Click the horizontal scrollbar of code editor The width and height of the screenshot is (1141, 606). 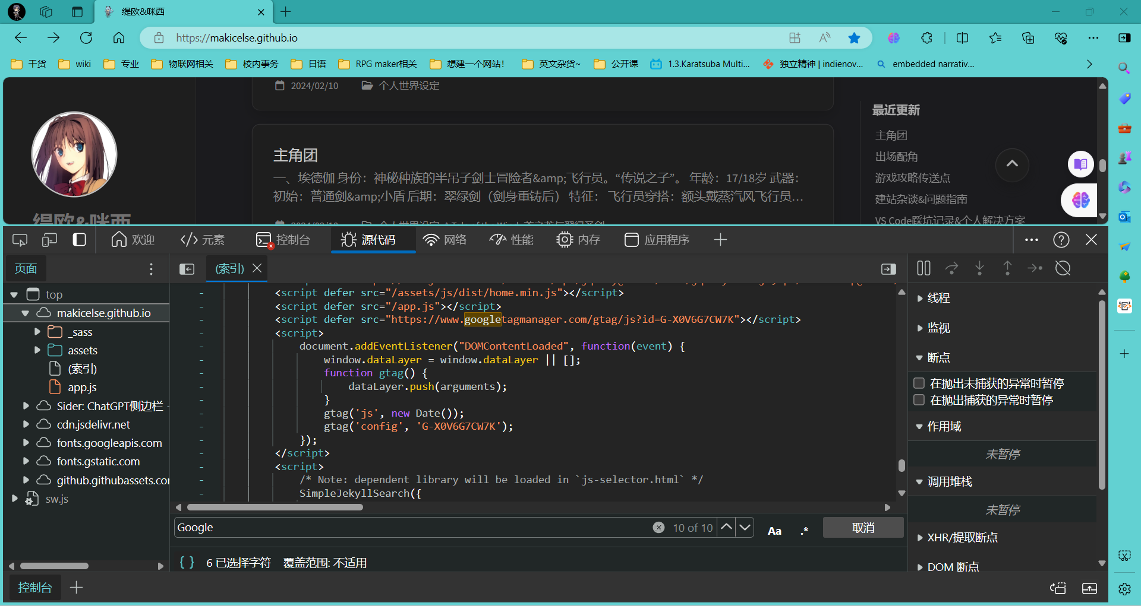(275, 507)
